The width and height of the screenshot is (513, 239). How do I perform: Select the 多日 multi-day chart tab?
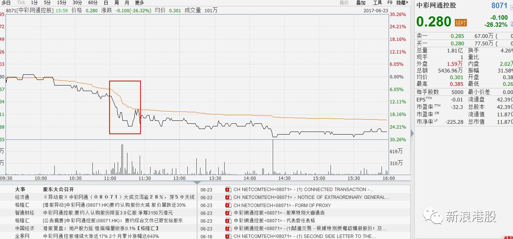click(x=6, y=3)
